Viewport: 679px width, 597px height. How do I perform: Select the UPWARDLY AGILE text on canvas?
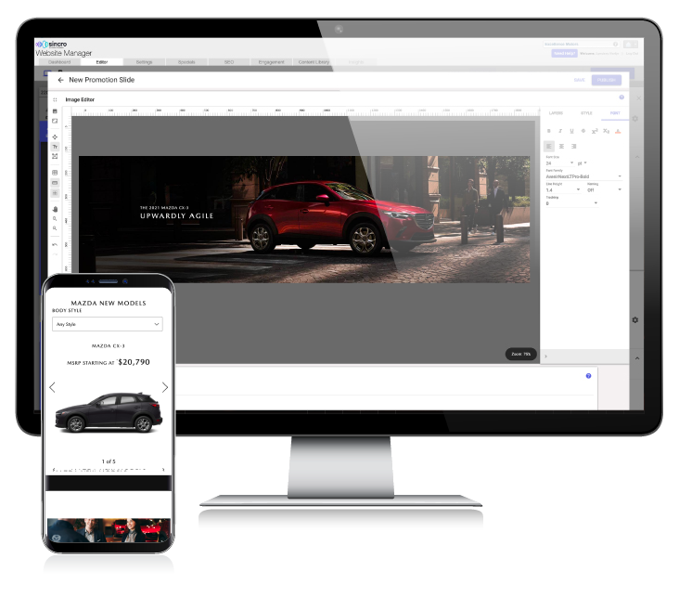coord(176,216)
